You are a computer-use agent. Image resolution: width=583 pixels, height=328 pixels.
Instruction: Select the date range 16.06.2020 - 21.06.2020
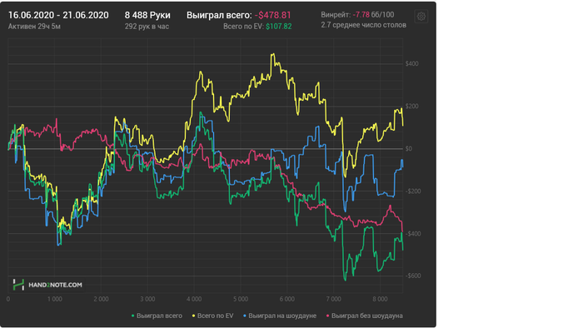(58, 15)
